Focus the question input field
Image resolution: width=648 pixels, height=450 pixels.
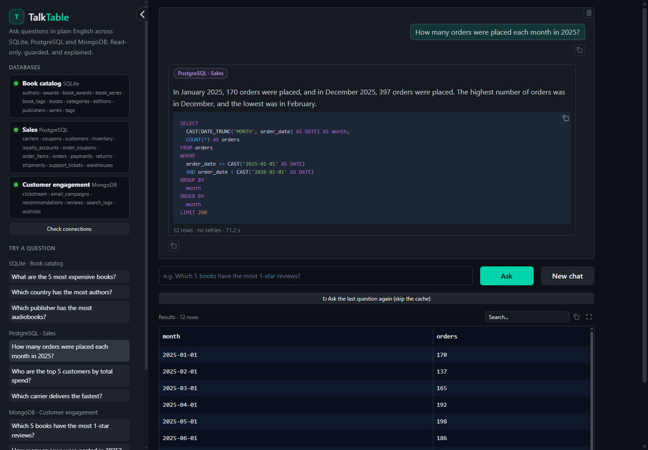[316, 276]
